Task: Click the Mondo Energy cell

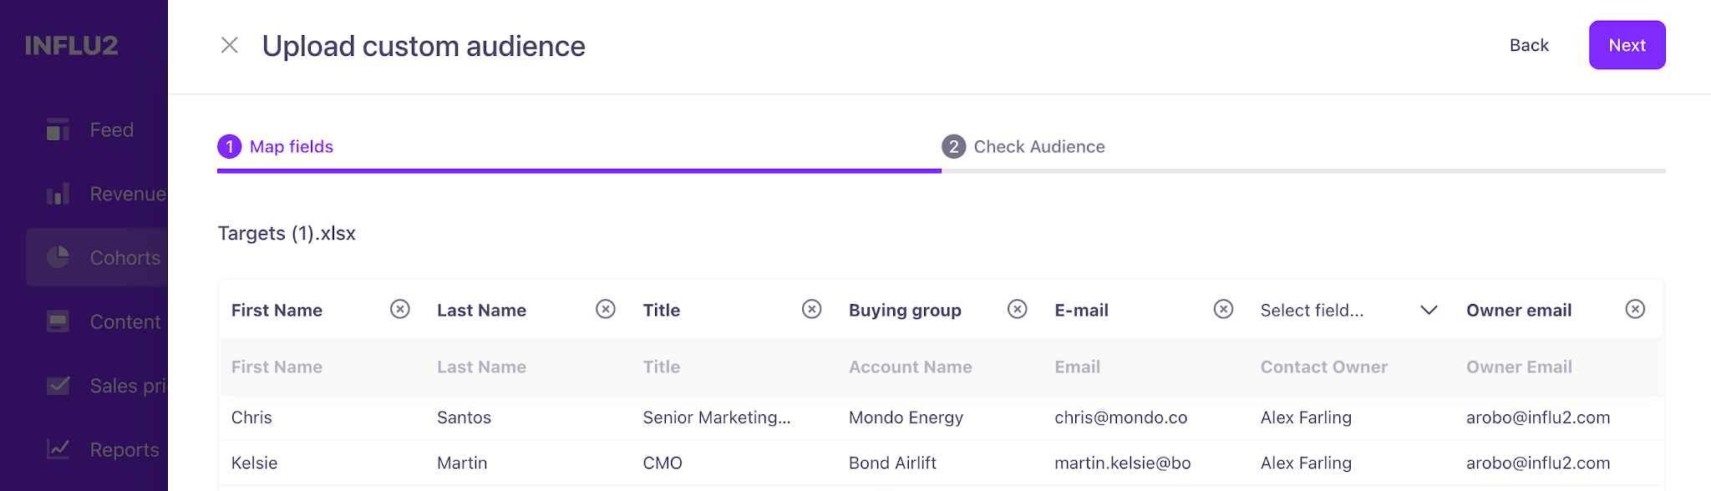Action: pyautogui.click(x=906, y=418)
